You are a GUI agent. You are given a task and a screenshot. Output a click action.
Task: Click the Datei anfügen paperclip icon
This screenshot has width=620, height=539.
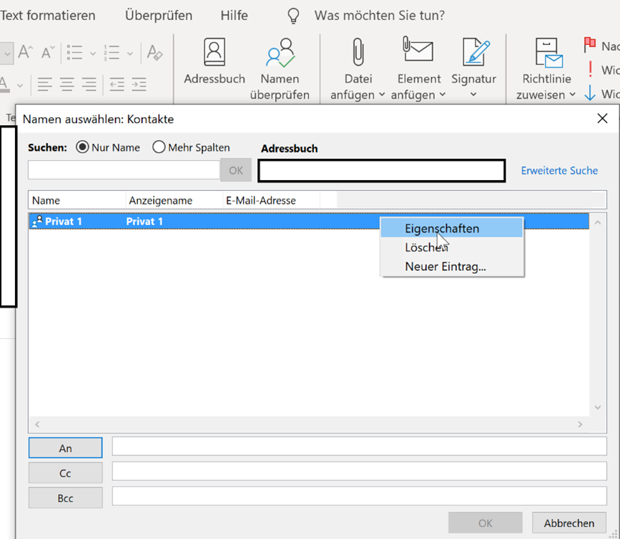coord(356,54)
